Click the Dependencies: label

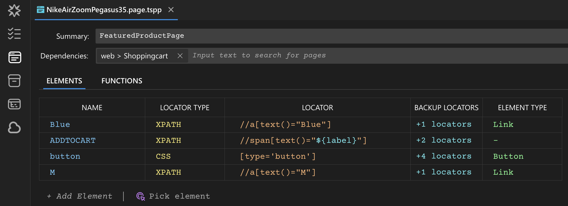[64, 56]
